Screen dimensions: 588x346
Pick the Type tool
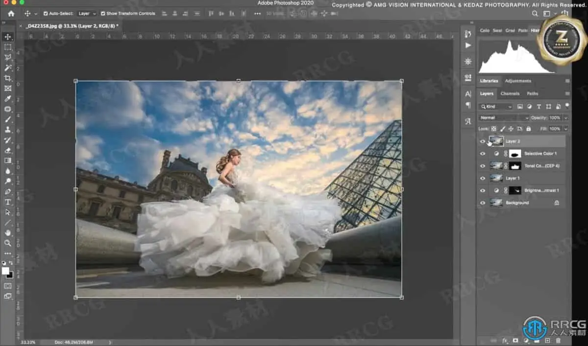[8, 202]
